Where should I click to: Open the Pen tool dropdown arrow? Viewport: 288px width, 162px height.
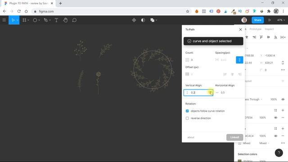point(50,20)
